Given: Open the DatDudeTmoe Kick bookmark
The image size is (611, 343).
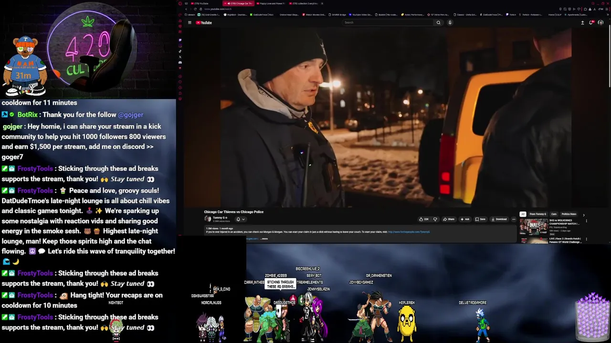Looking at the screenshot, I should [262, 15].
